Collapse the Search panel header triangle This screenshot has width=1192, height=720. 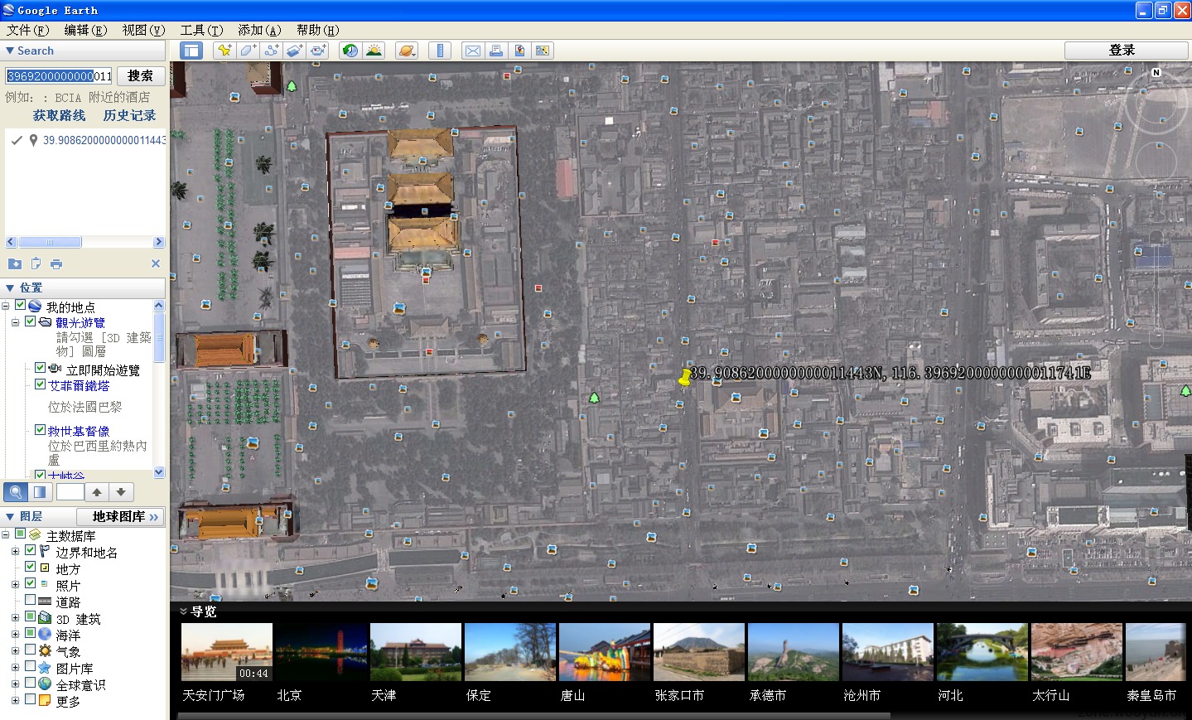[10, 51]
